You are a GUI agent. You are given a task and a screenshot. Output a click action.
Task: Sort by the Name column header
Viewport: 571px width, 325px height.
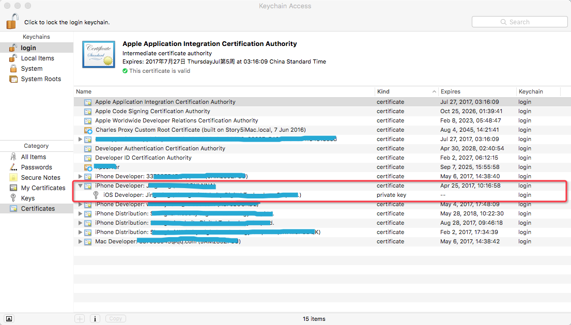tap(224, 92)
